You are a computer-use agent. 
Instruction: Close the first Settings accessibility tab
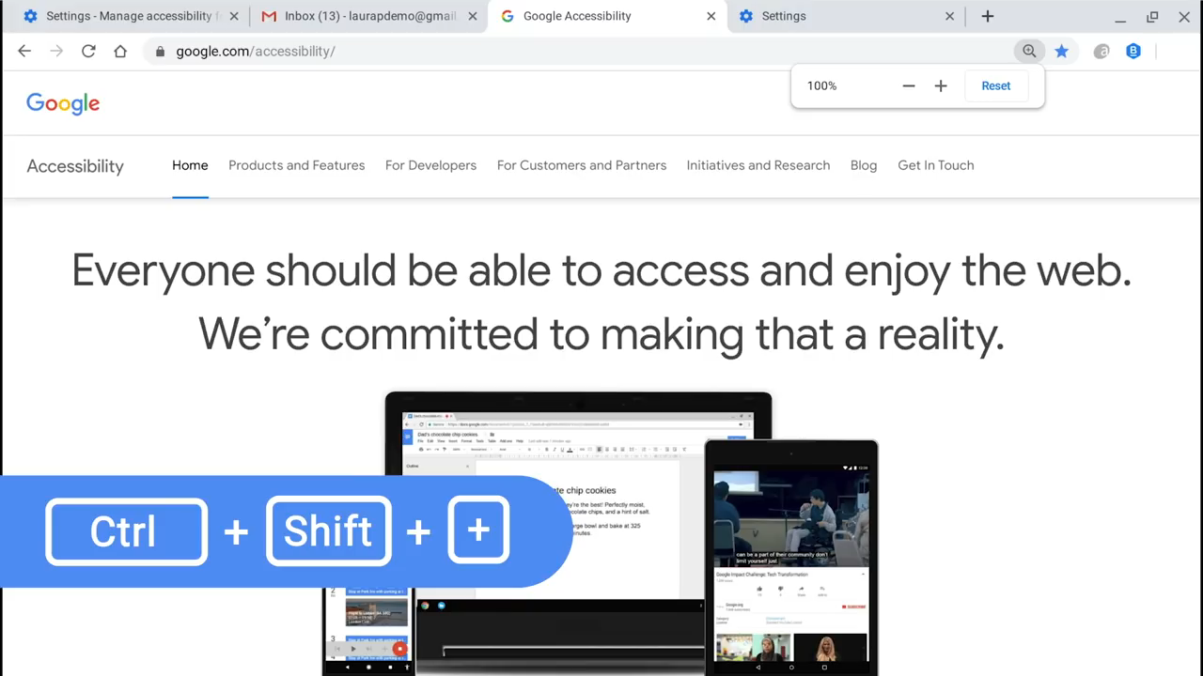(234, 16)
